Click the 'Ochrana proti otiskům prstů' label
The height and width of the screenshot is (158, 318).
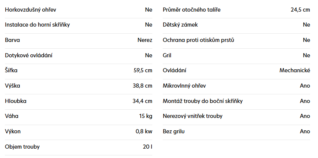[198, 40]
